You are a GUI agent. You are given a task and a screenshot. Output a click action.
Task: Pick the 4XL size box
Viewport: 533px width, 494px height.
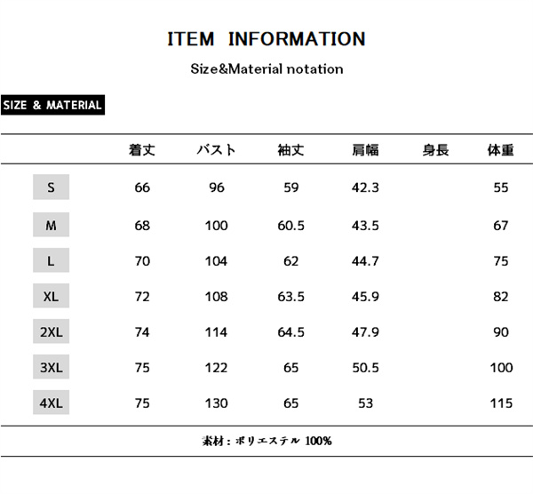tap(52, 402)
